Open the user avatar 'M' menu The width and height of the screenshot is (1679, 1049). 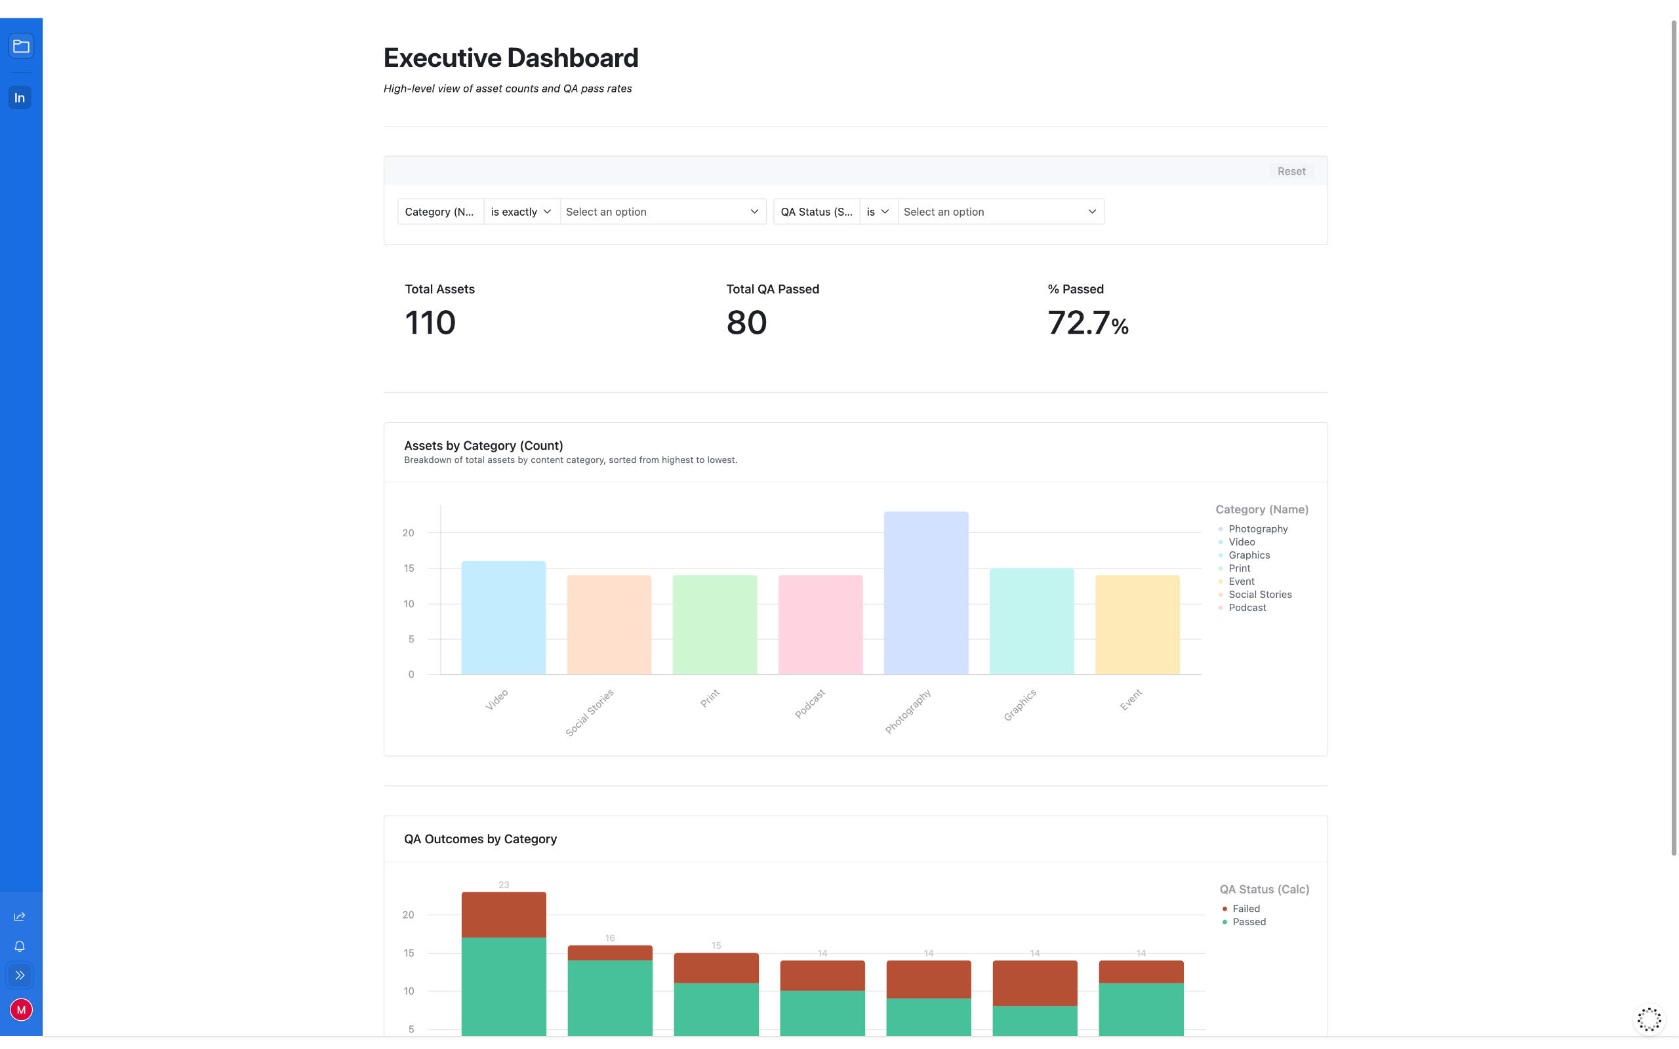tap(21, 1010)
